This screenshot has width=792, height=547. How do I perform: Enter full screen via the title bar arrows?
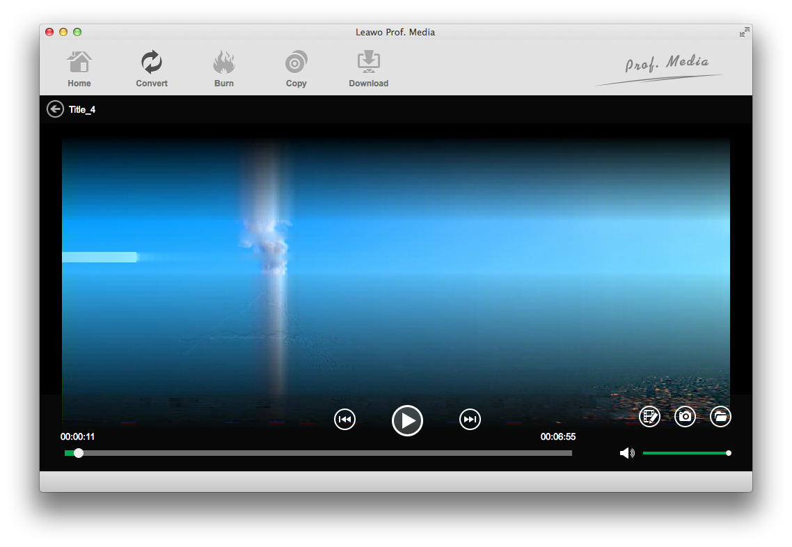(x=744, y=32)
